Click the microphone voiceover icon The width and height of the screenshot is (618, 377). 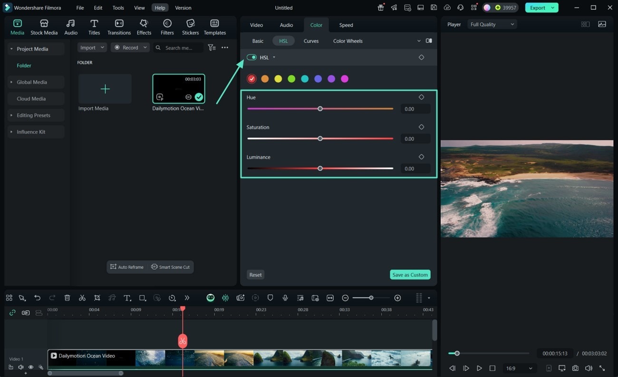coord(285,298)
